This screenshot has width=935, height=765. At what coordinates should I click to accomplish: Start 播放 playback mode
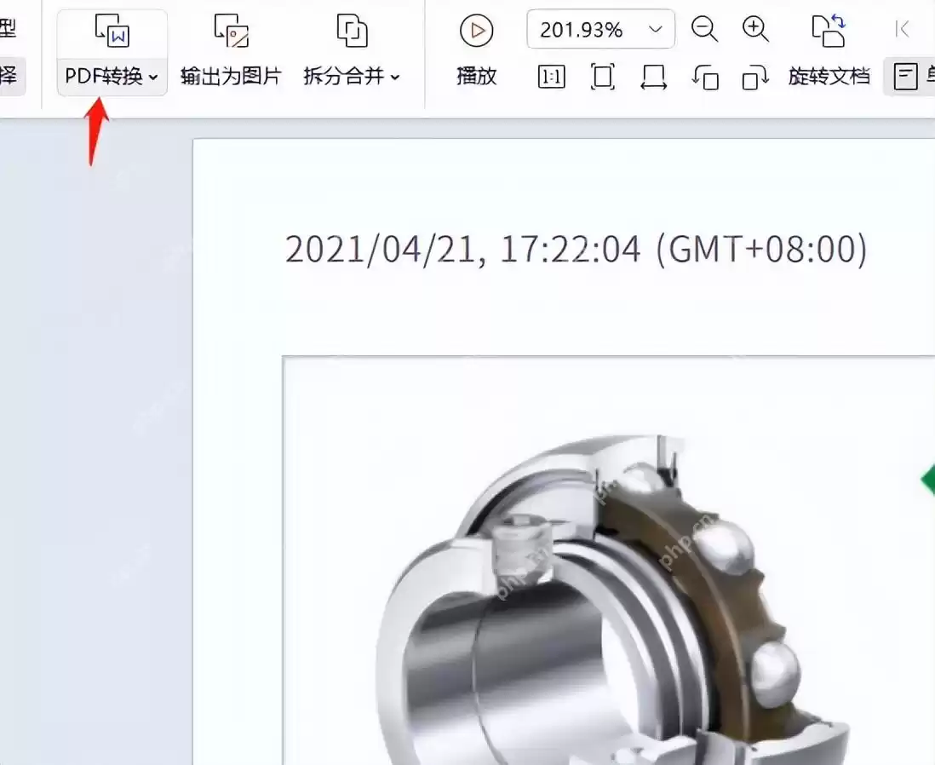[x=476, y=51]
